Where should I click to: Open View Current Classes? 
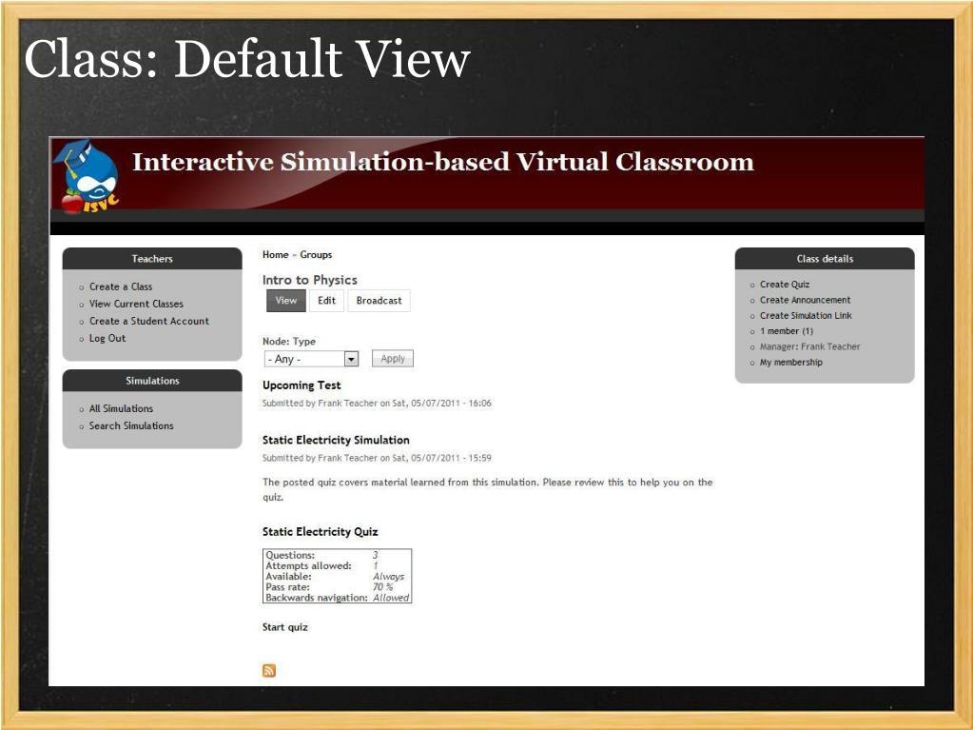click(x=137, y=305)
